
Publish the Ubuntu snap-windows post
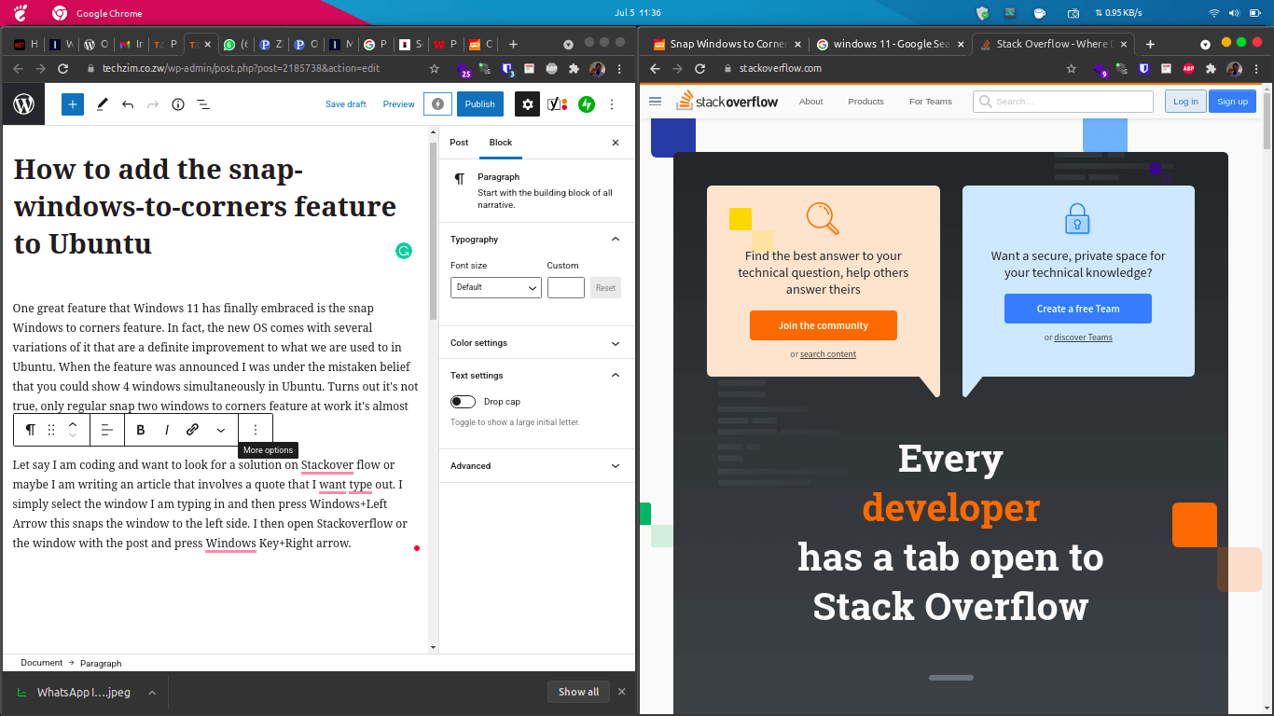click(x=479, y=103)
